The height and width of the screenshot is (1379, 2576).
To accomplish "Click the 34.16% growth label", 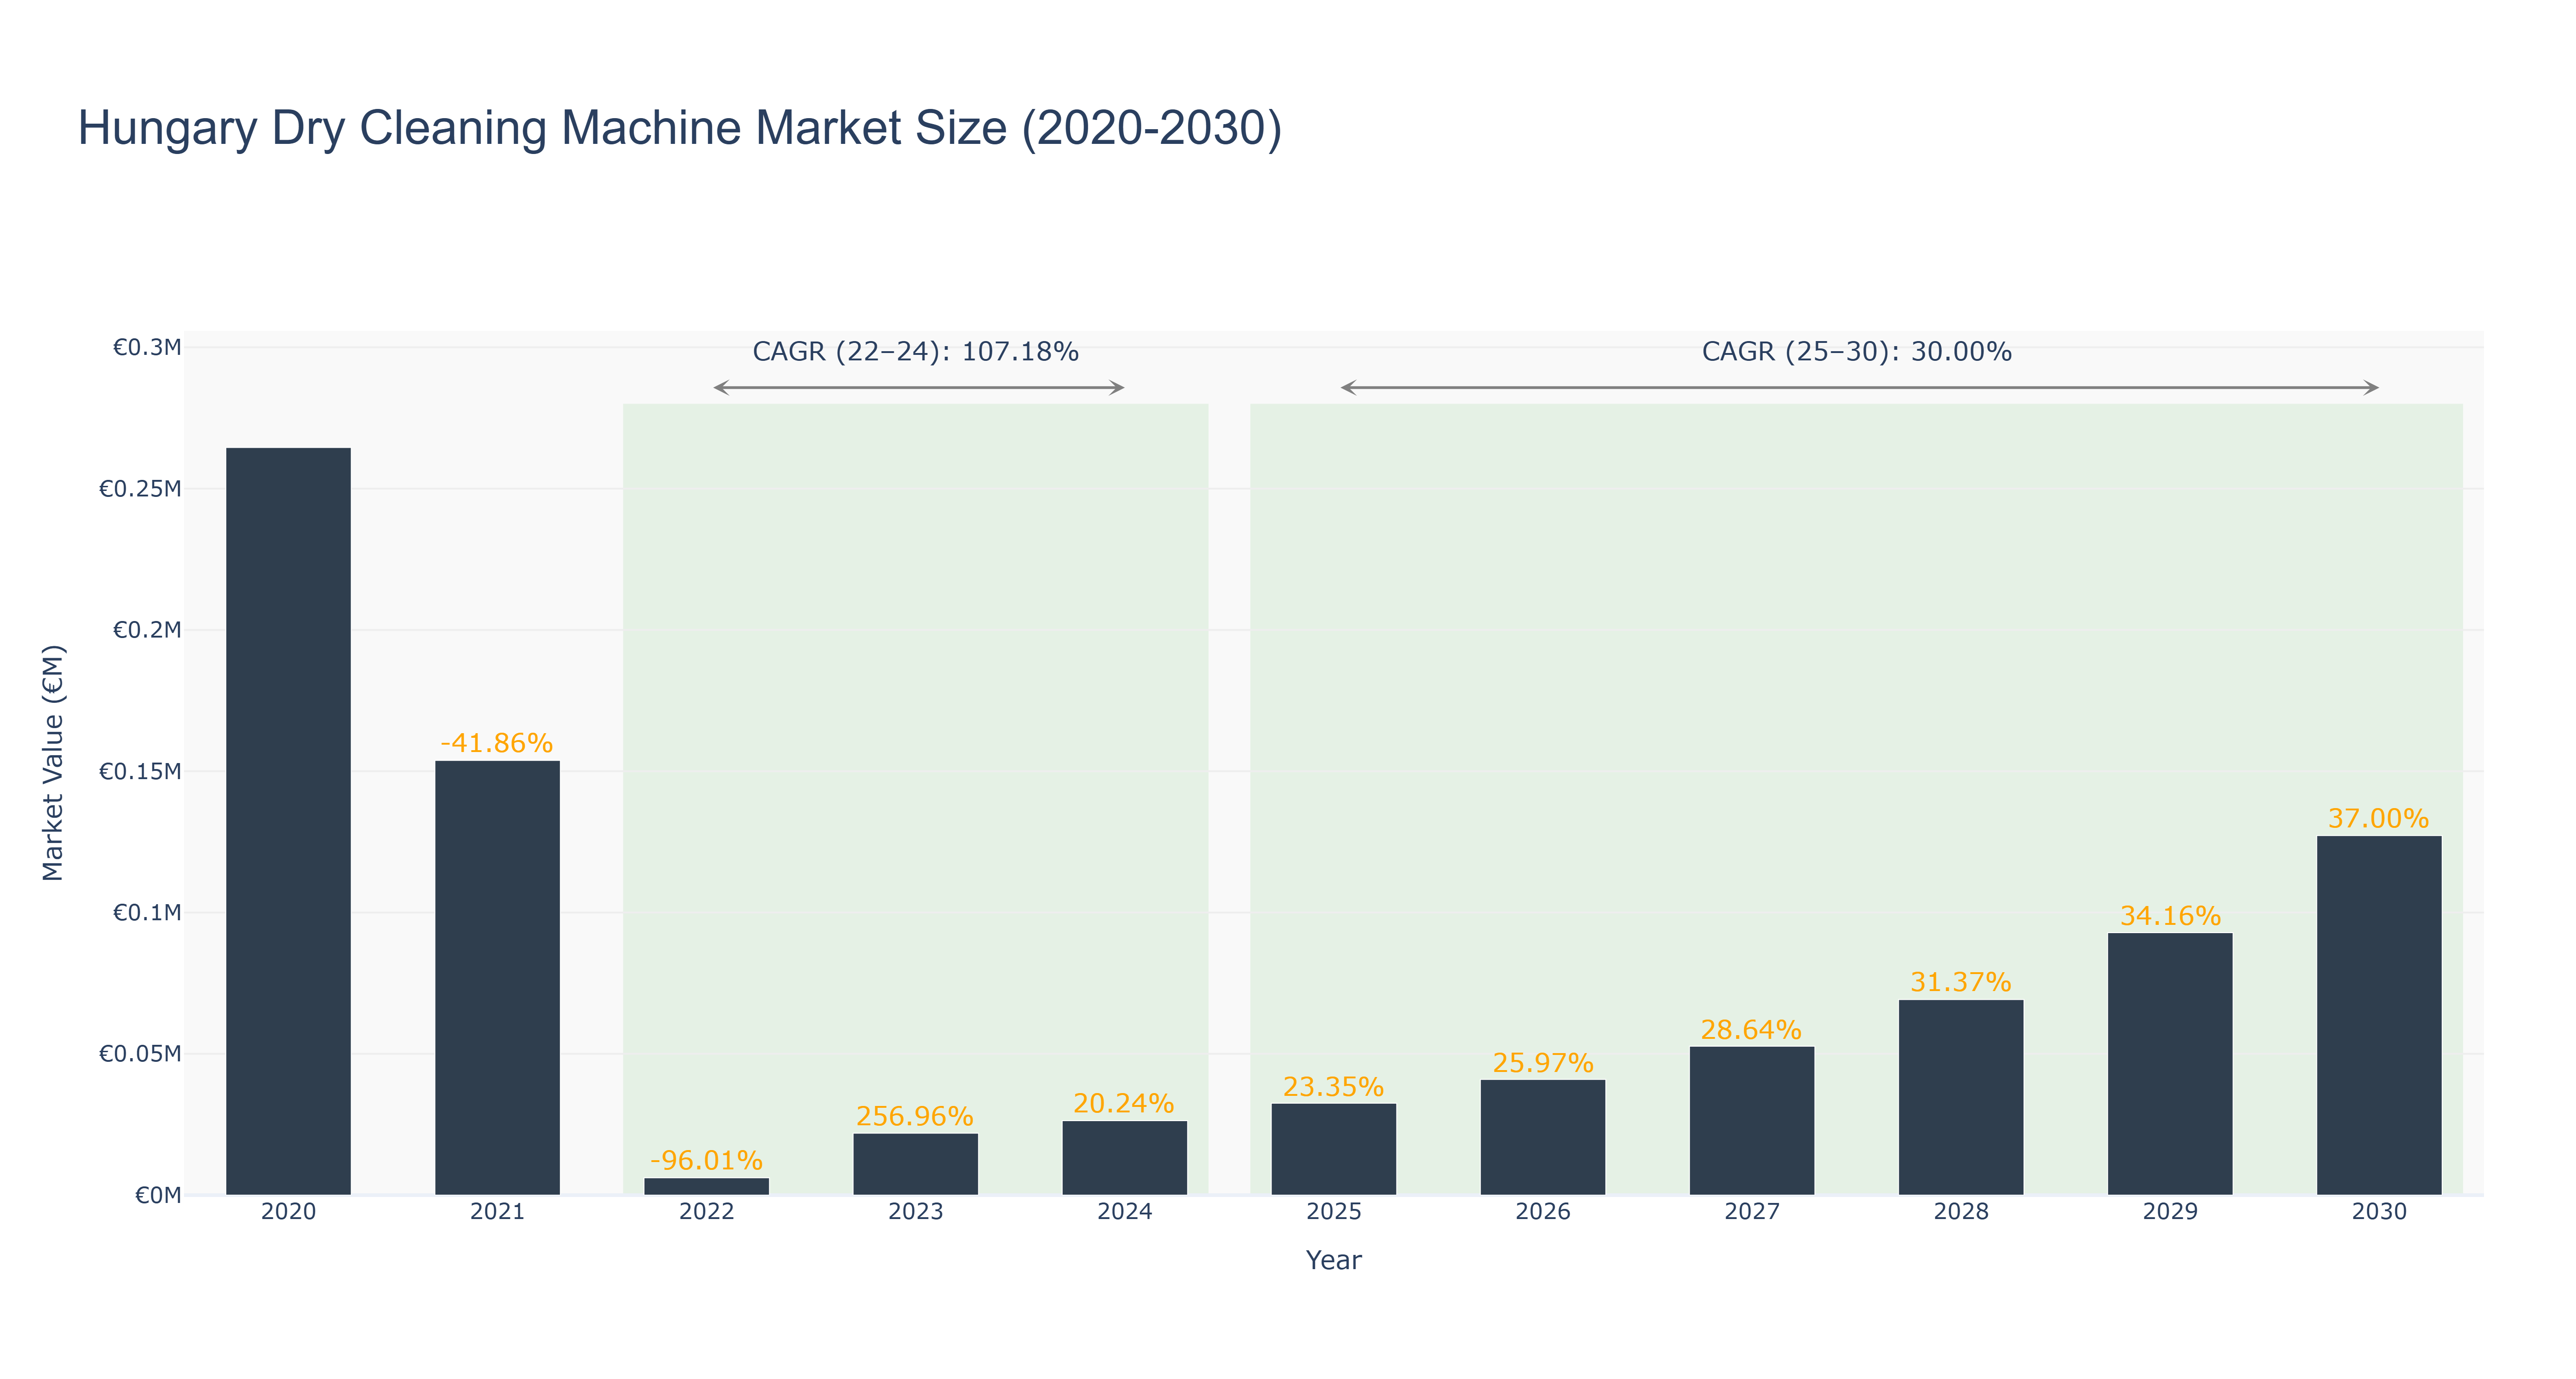I will (x=2169, y=915).
